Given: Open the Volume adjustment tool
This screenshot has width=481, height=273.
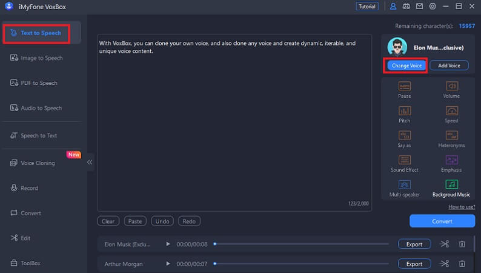Looking at the screenshot, I should coord(451,90).
